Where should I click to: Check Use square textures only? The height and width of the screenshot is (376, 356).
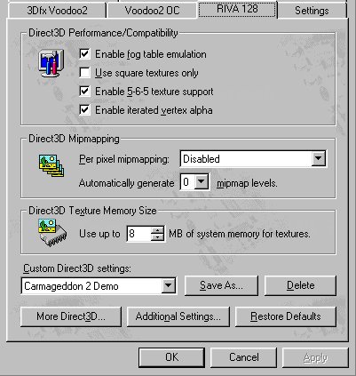84,73
